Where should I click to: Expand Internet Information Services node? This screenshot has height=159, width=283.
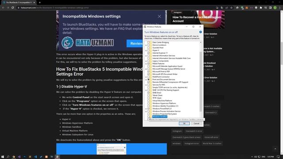[146, 56]
